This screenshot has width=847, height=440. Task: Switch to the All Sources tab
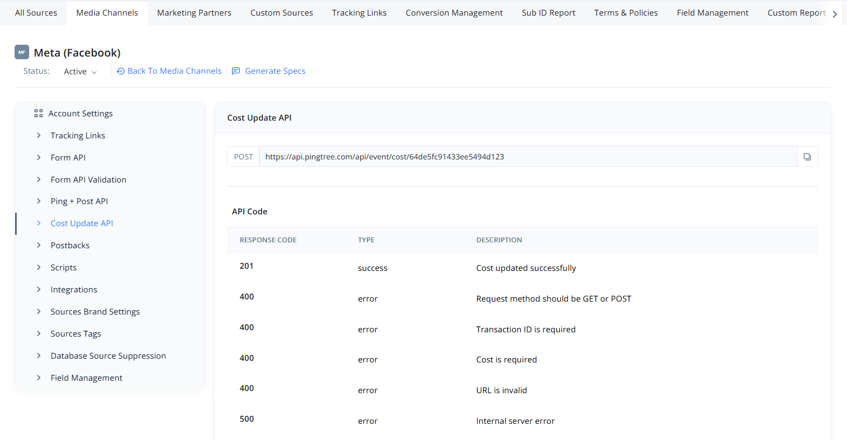coord(36,13)
